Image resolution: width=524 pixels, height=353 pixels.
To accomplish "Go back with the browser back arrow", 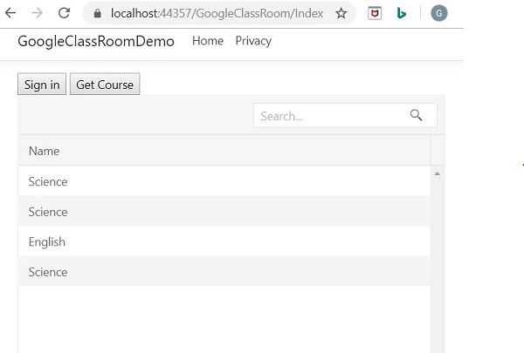I will pyautogui.click(x=10, y=13).
